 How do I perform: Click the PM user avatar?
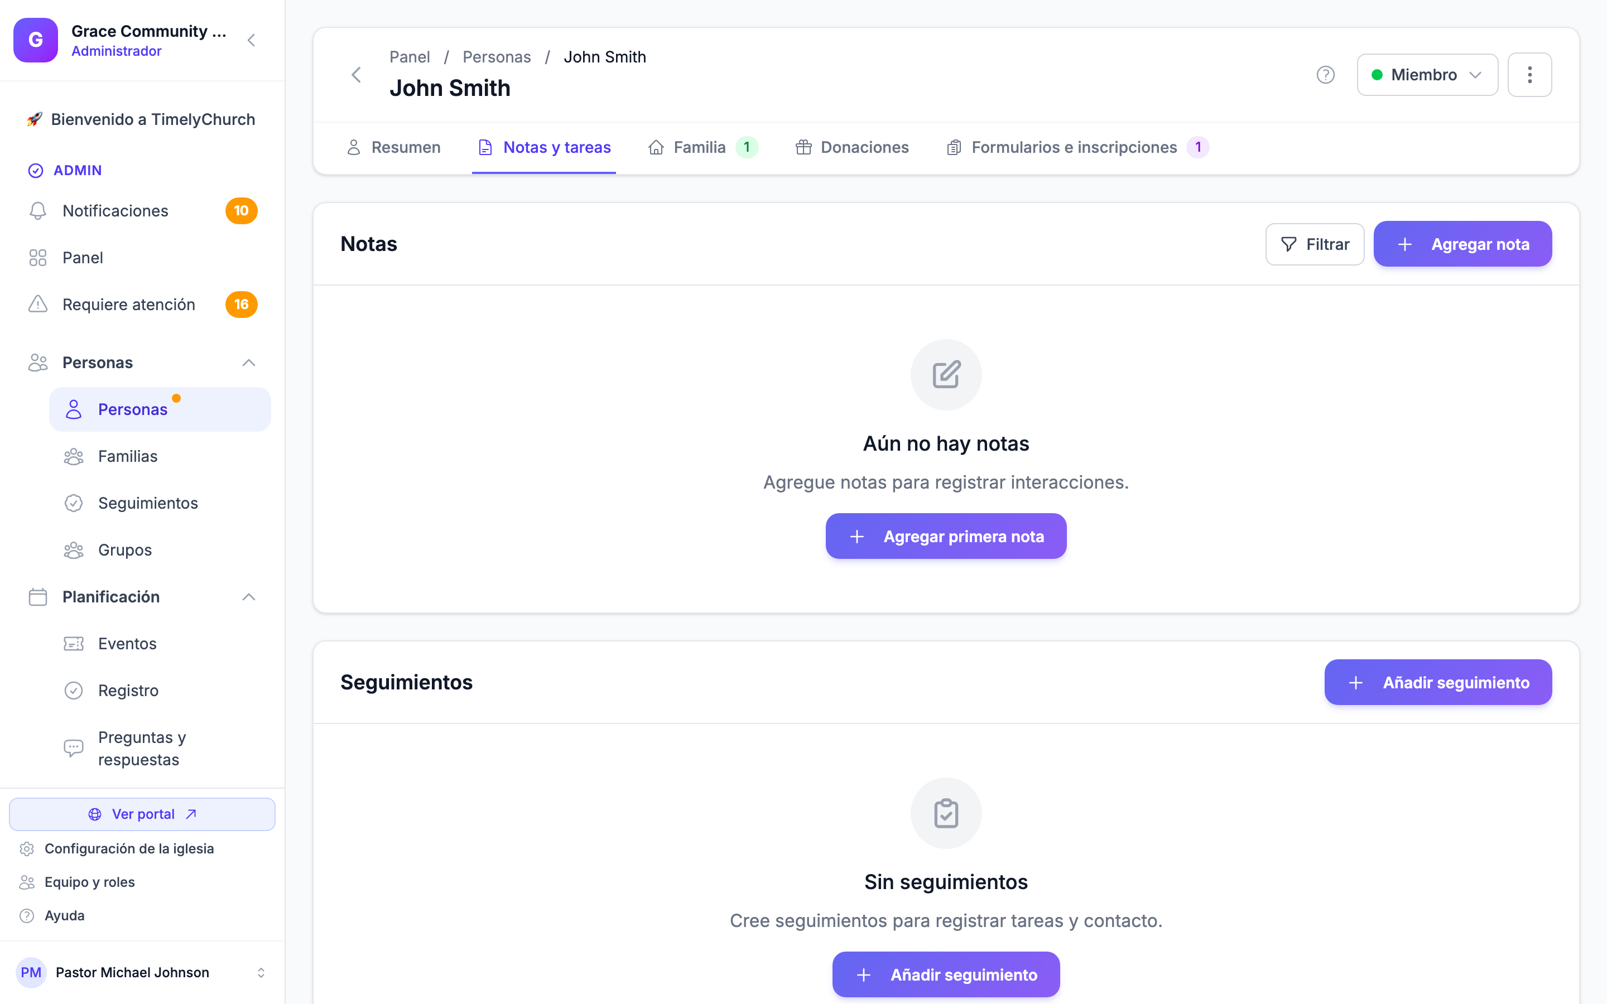tap(31, 973)
